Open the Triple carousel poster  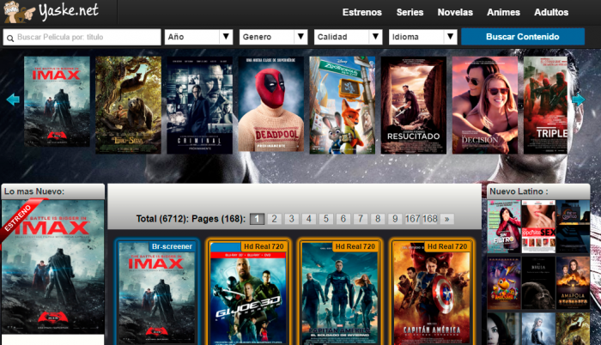(x=545, y=105)
